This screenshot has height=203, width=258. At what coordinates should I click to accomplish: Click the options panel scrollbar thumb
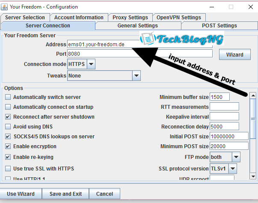[253, 119]
